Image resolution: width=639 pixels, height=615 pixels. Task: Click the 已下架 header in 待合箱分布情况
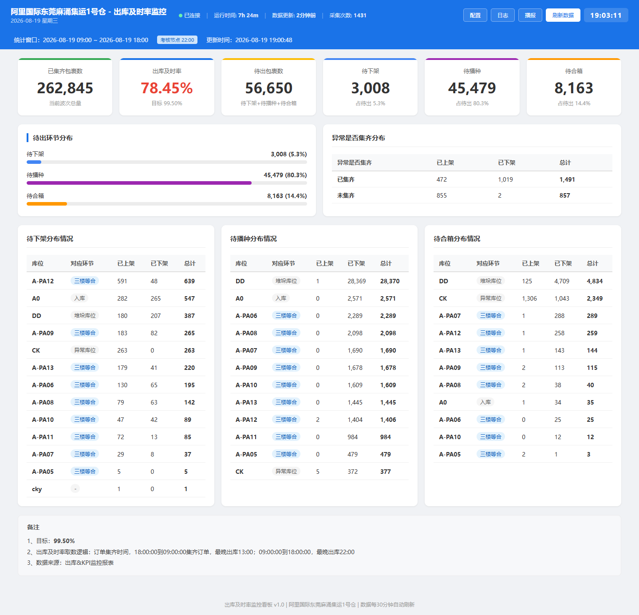pyautogui.click(x=563, y=263)
